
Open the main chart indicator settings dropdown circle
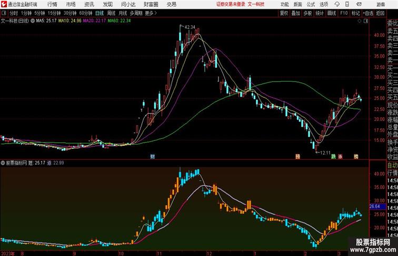[x=33, y=21]
